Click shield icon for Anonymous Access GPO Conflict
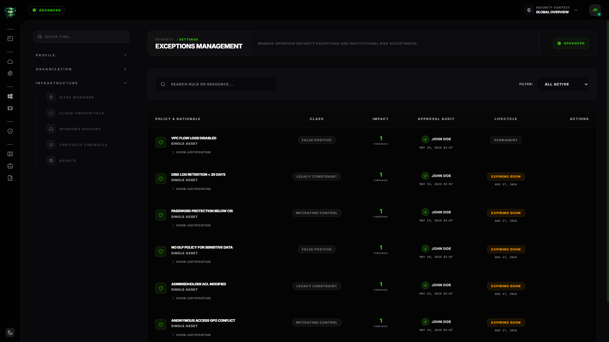 (x=161, y=325)
